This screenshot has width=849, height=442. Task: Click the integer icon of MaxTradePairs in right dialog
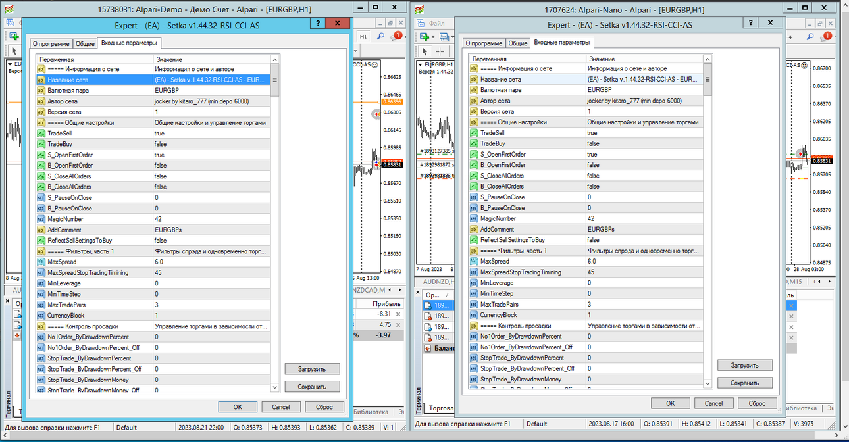click(x=474, y=305)
